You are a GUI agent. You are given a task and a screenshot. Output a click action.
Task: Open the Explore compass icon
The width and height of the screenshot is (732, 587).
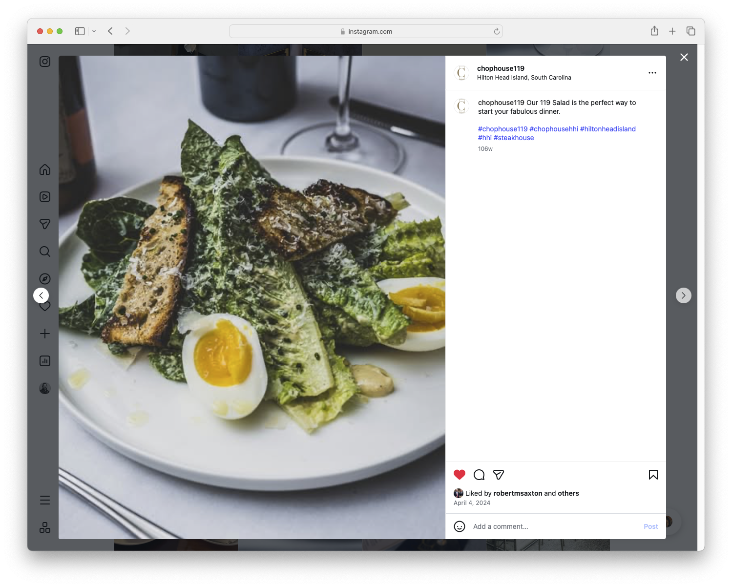pos(44,278)
